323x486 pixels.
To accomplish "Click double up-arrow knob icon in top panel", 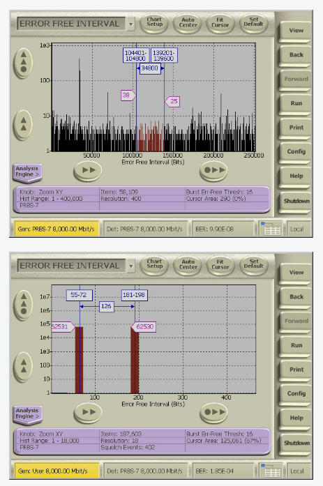I will 23,124.
